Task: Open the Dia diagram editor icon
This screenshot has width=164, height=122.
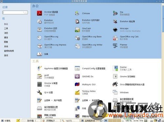Action: click(x=115, y=13)
